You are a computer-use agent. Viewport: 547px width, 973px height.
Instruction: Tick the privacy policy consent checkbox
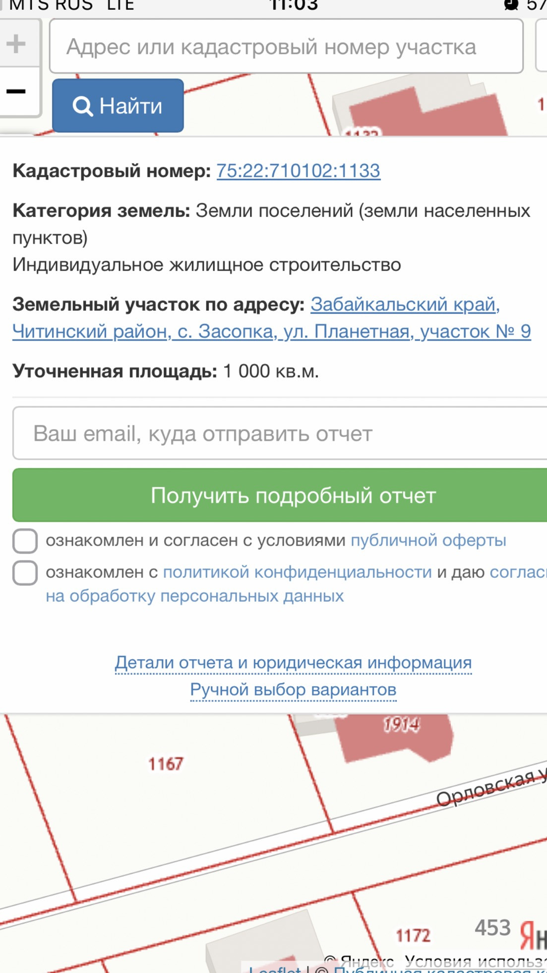point(25,573)
